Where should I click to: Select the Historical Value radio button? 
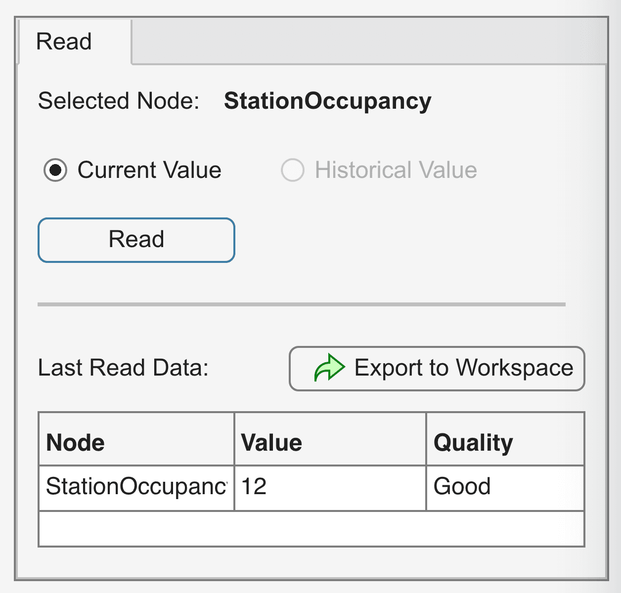tap(292, 170)
